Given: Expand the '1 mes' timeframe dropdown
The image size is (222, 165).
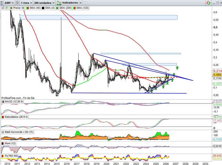Looking at the screenshot, I should click(26, 3).
